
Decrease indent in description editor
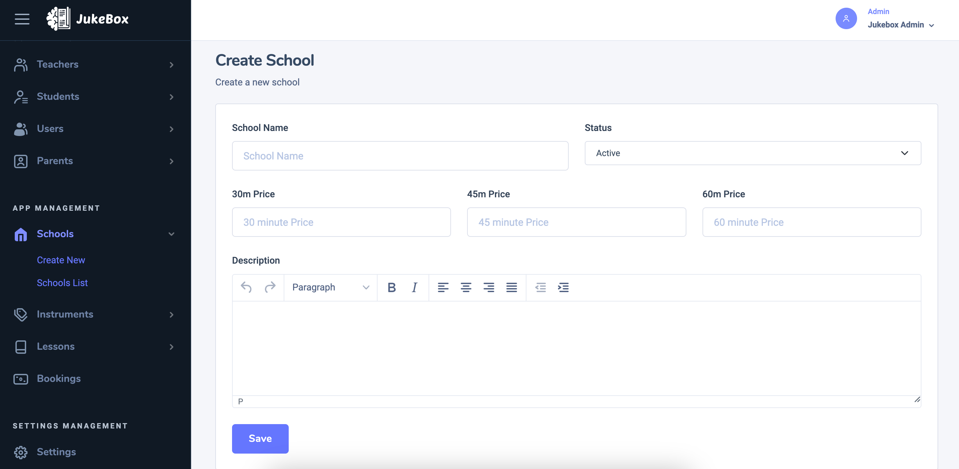point(540,287)
